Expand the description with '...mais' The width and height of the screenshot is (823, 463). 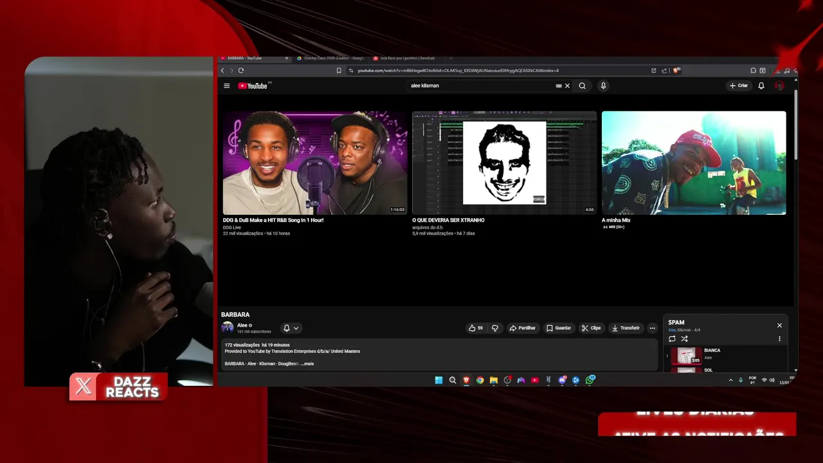[307, 364]
